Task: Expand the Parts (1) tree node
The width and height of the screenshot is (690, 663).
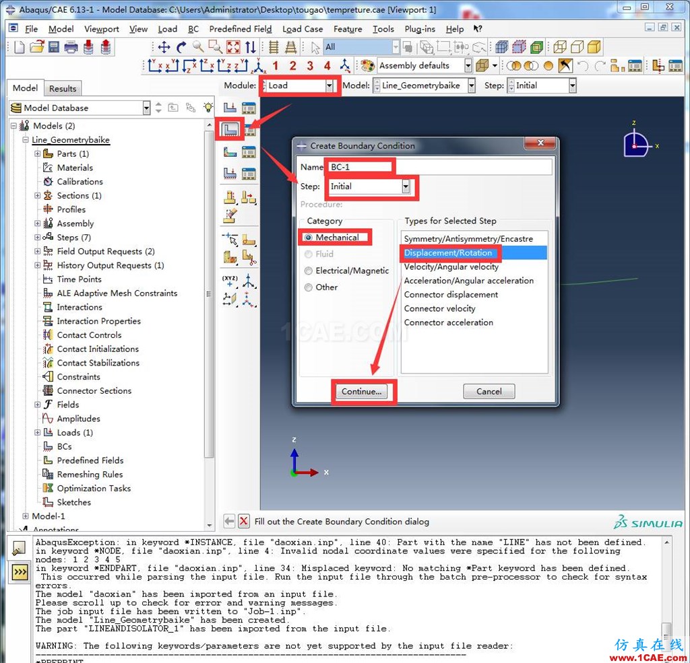Action: [x=38, y=153]
